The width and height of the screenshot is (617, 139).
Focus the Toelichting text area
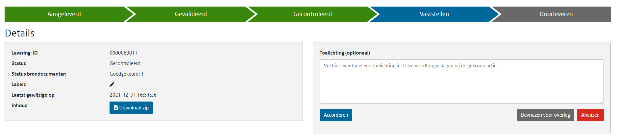click(x=461, y=81)
